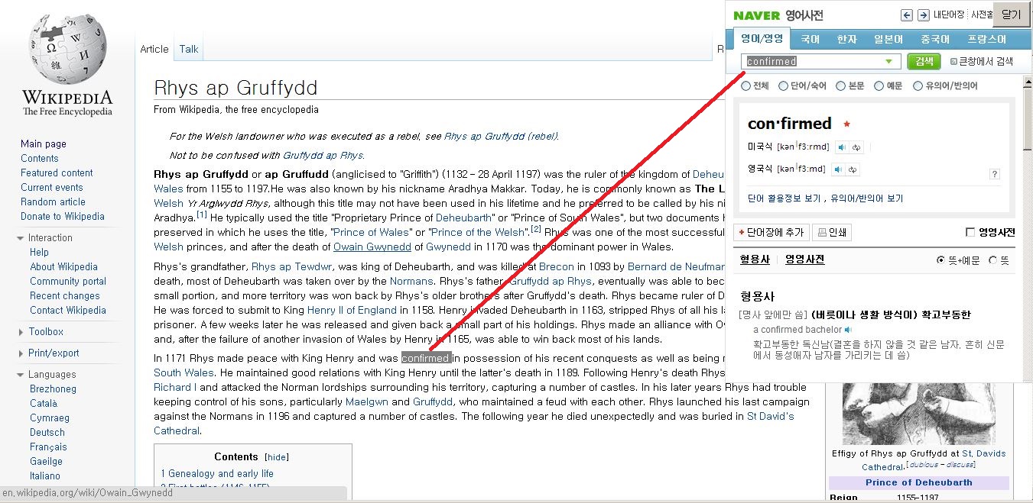Click the 인쇄 print button
1033x503 pixels.
830,233
